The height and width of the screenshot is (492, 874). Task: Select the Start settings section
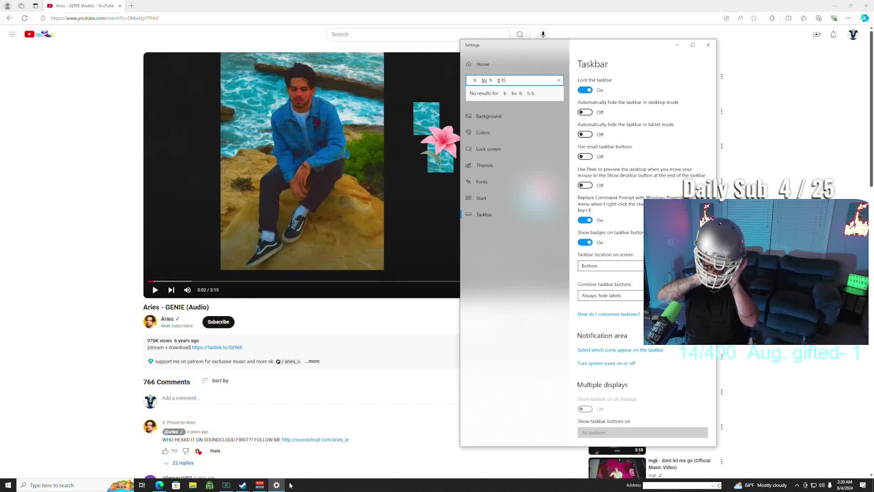click(481, 198)
